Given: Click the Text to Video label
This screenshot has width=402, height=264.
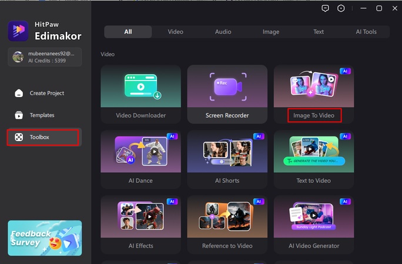Looking at the screenshot, I should coord(314,181).
